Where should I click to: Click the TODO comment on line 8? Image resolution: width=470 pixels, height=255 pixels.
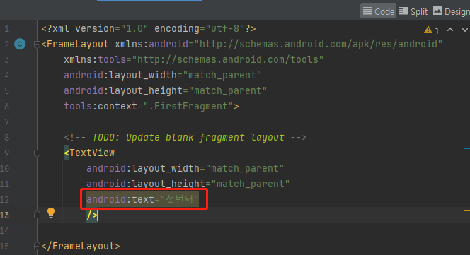click(185, 137)
